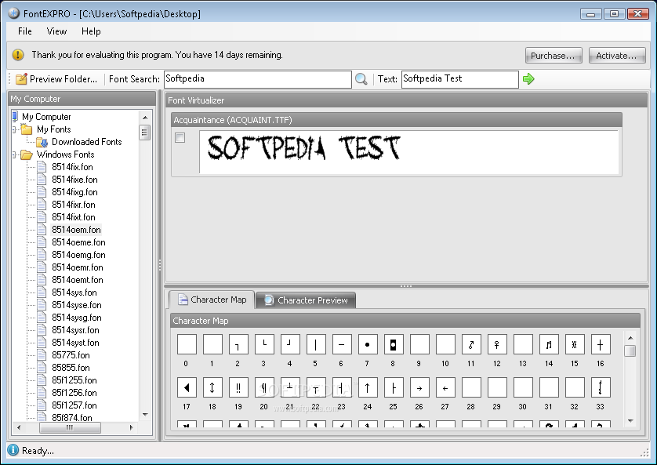This screenshot has height=465, width=657.
Task: Click character map cell number 11
Action: click(471, 345)
